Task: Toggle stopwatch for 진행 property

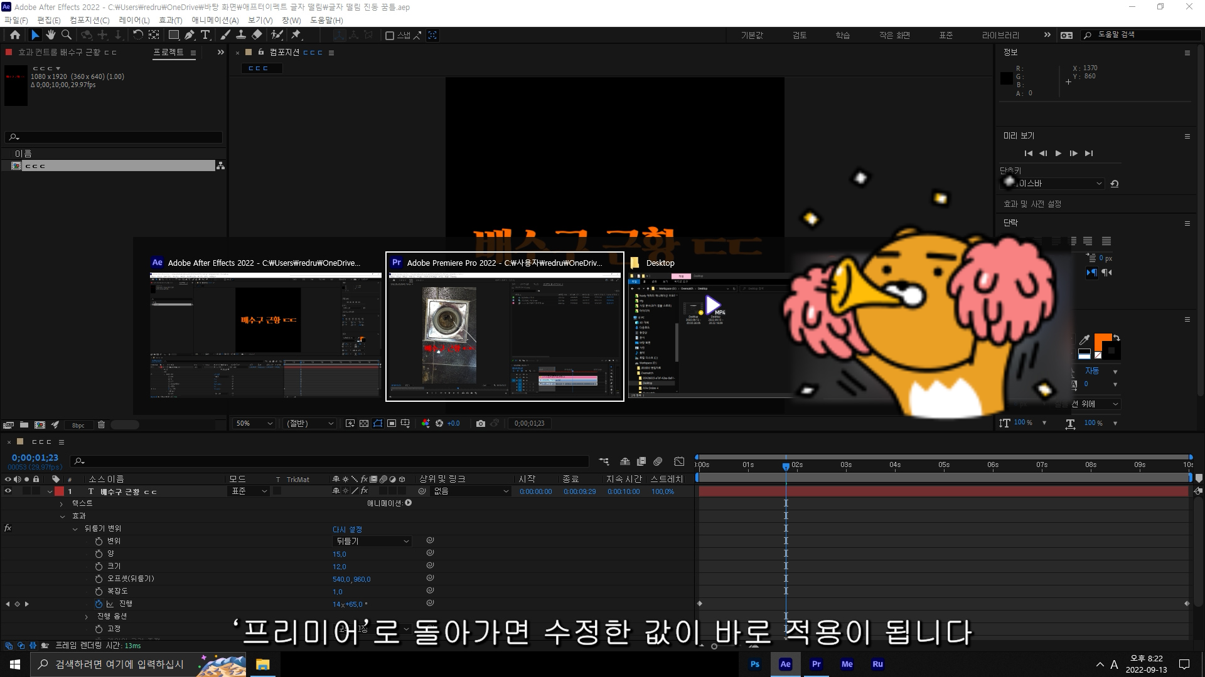Action: coord(99,604)
